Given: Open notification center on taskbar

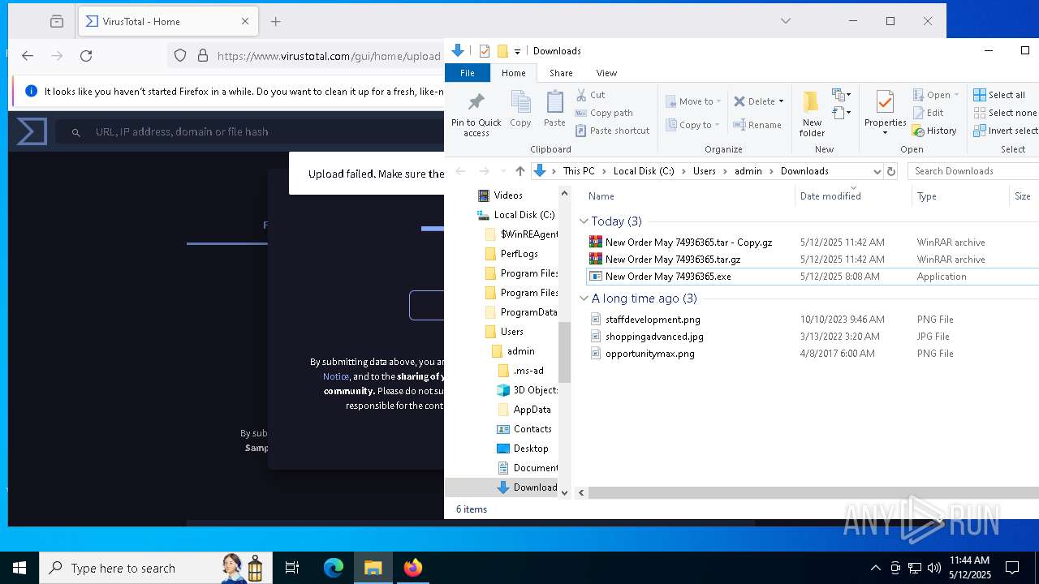Looking at the screenshot, I should [1012, 568].
